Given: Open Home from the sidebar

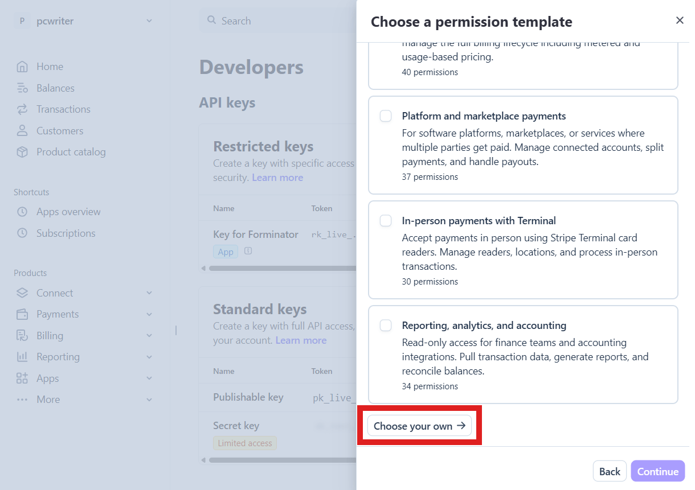Looking at the screenshot, I should (50, 67).
